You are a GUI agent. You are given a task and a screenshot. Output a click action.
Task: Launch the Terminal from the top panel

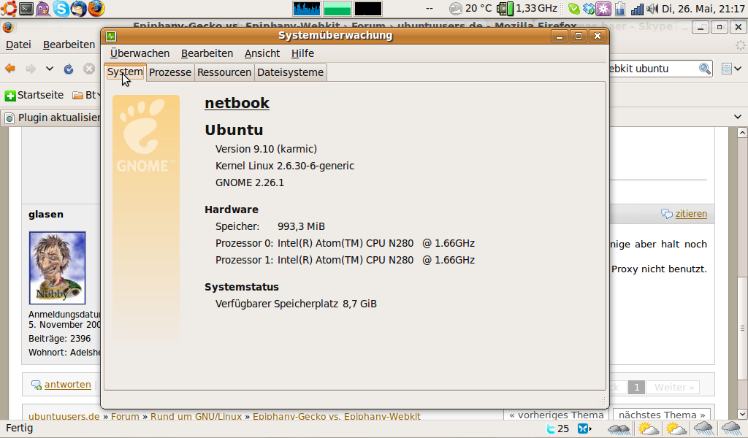(26, 8)
